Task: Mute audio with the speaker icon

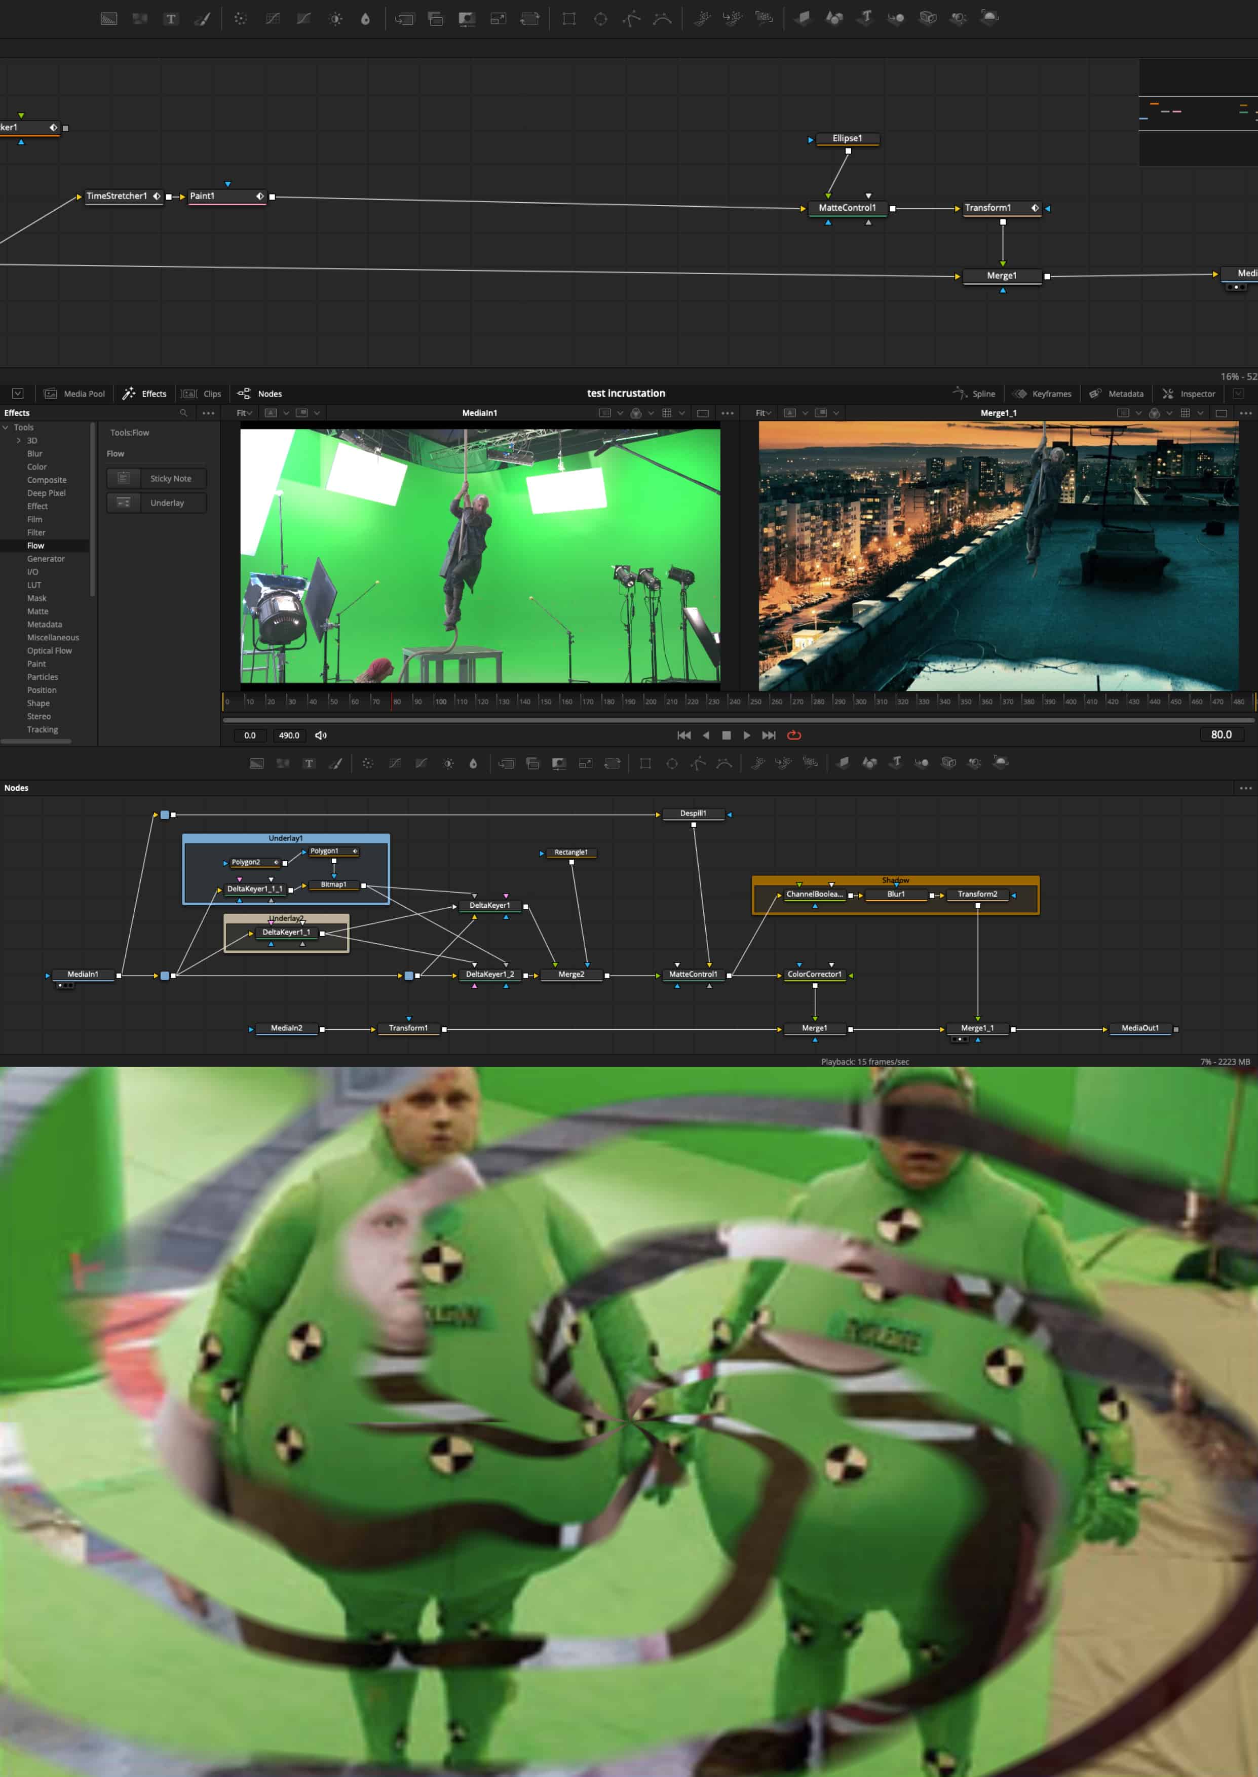Action: pos(321,735)
